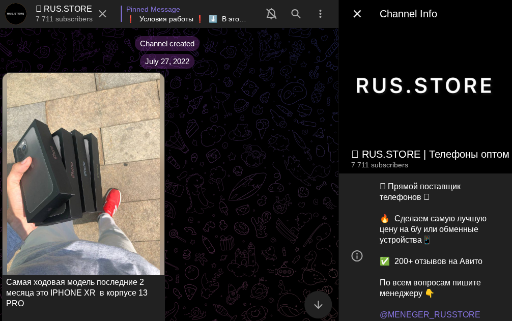Click the subscriber count under header title
Image resolution: width=512 pixels, height=321 pixels.
(x=64, y=19)
